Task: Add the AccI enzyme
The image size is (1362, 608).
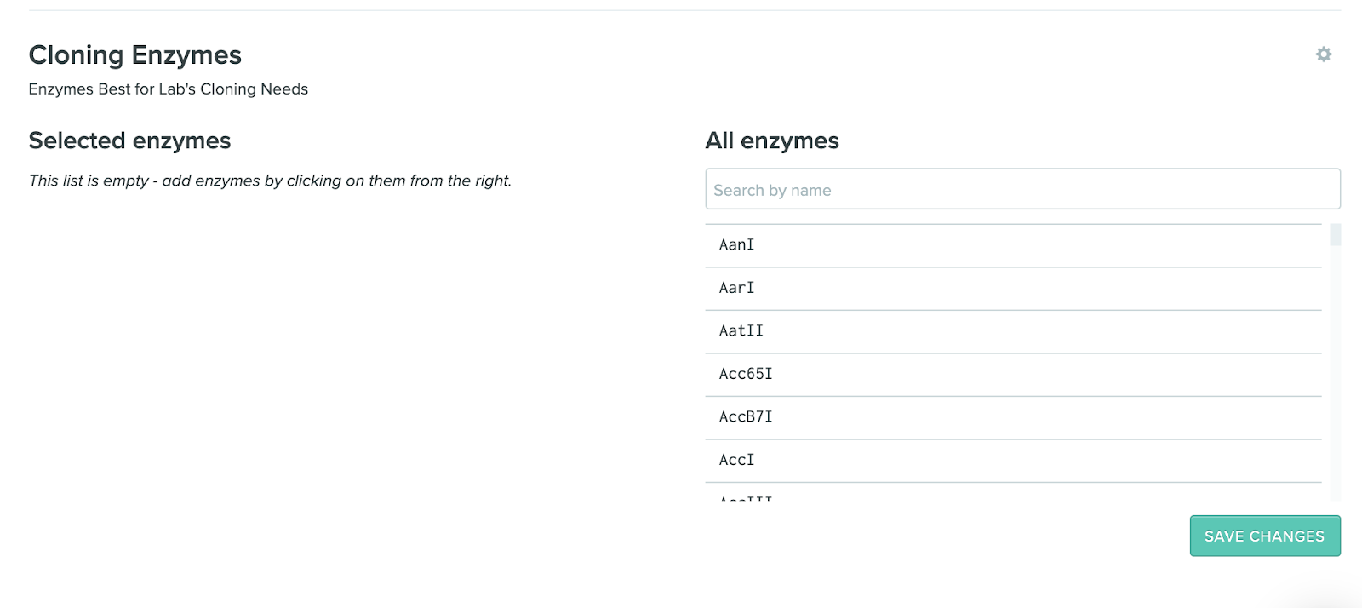Action: (1013, 460)
